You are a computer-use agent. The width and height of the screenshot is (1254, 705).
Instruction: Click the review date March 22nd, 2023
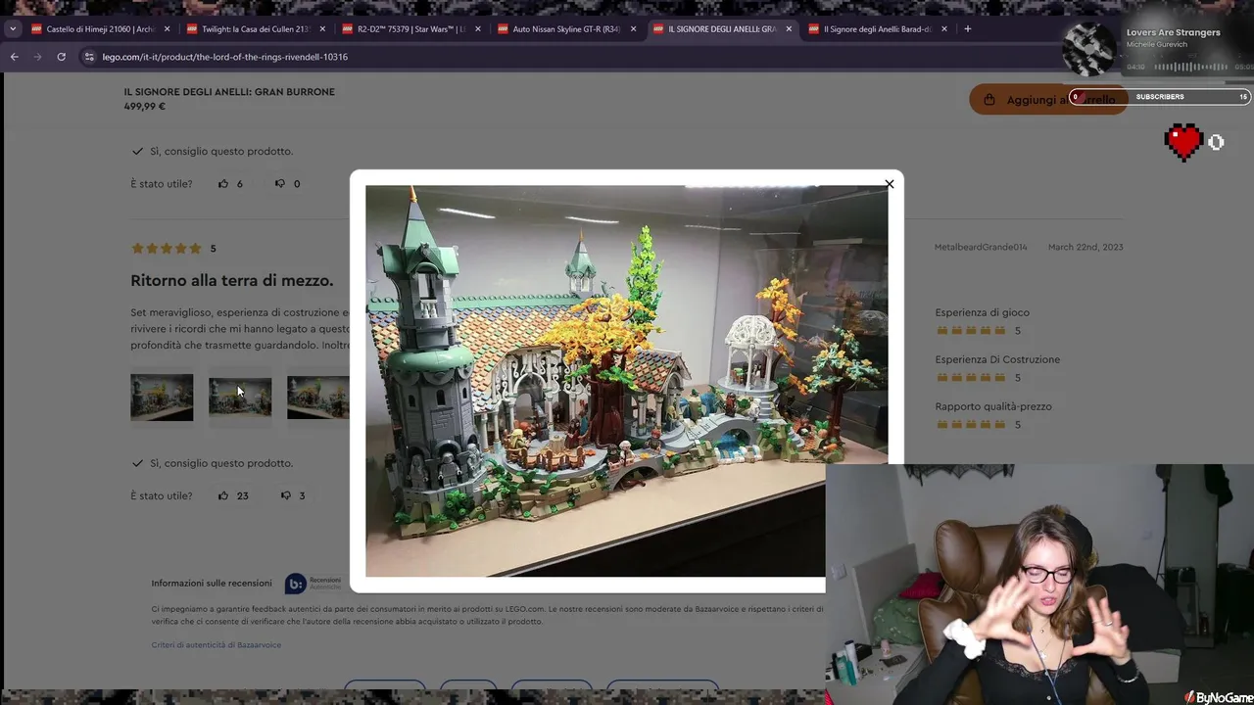(x=1085, y=247)
